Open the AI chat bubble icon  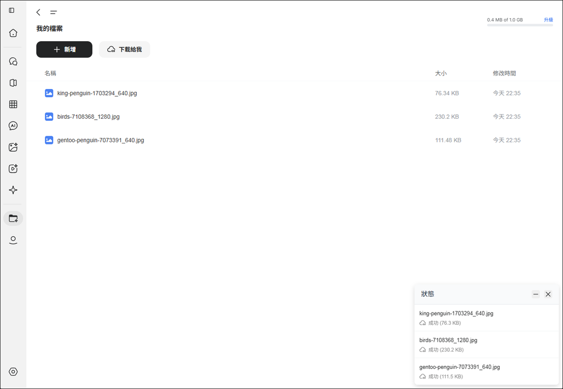point(13,126)
